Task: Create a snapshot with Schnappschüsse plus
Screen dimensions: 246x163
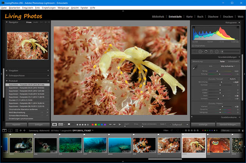Action: click(48, 76)
